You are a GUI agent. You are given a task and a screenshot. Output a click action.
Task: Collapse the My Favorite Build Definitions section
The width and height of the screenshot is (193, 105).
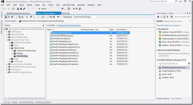157,50
